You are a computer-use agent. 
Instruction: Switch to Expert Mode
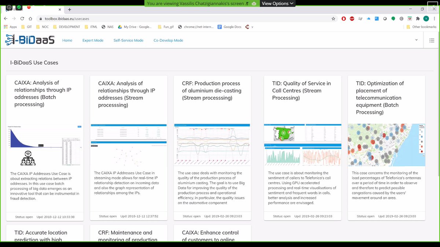(x=93, y=40)
